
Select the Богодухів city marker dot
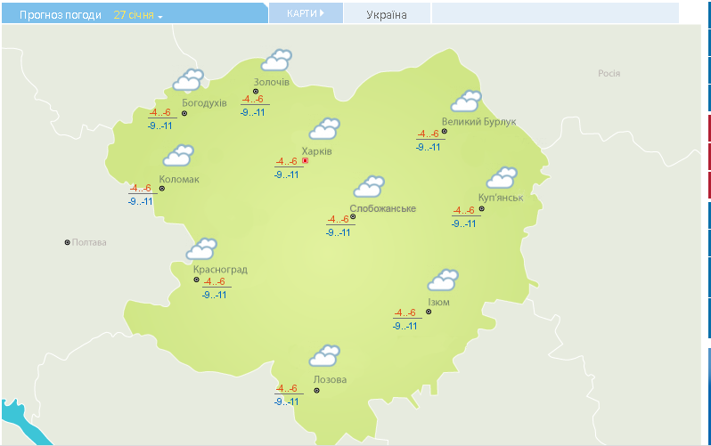coord(184,113)
